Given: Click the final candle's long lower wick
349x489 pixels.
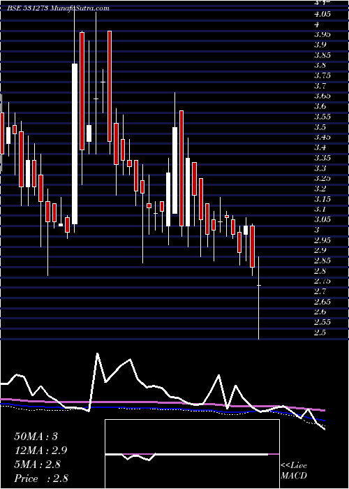Looking at the screenshot, I should [259, 312].
